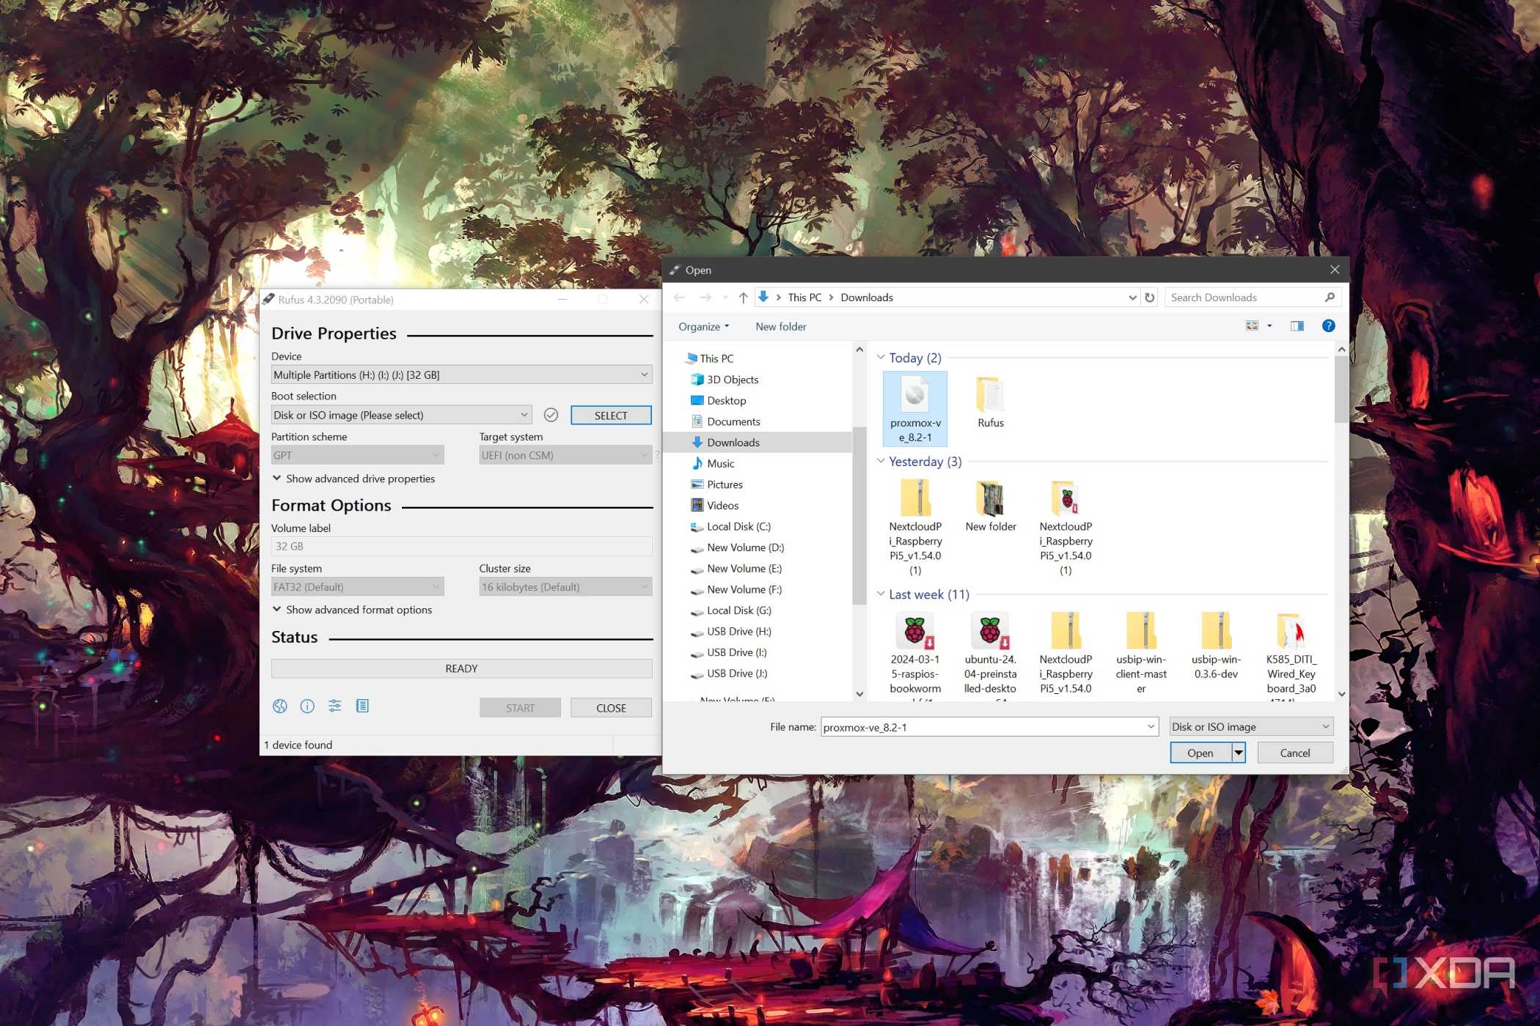
Task: Click the SELECT button in Rufus
Action: (611, 416)
